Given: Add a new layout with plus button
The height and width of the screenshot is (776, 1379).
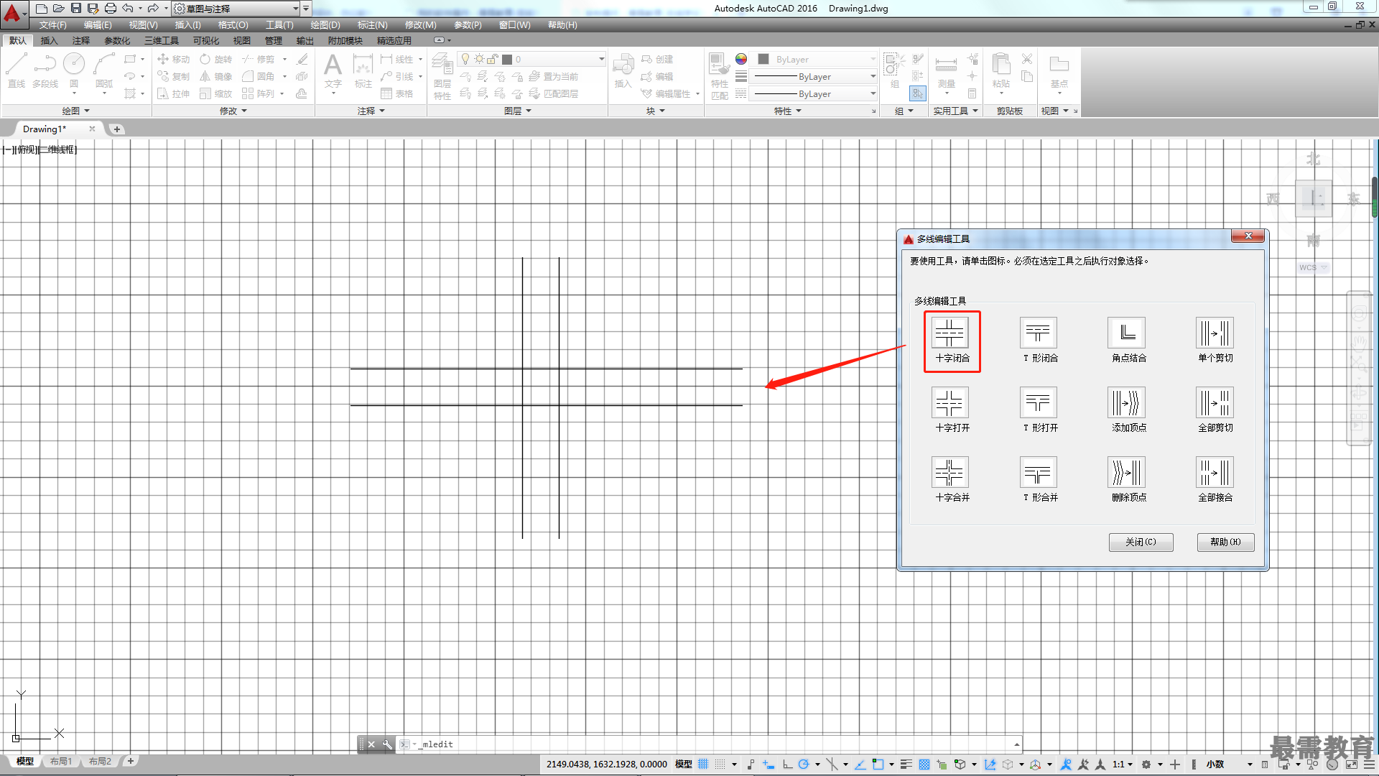Looking at the screenshot, I should point(130,761).
